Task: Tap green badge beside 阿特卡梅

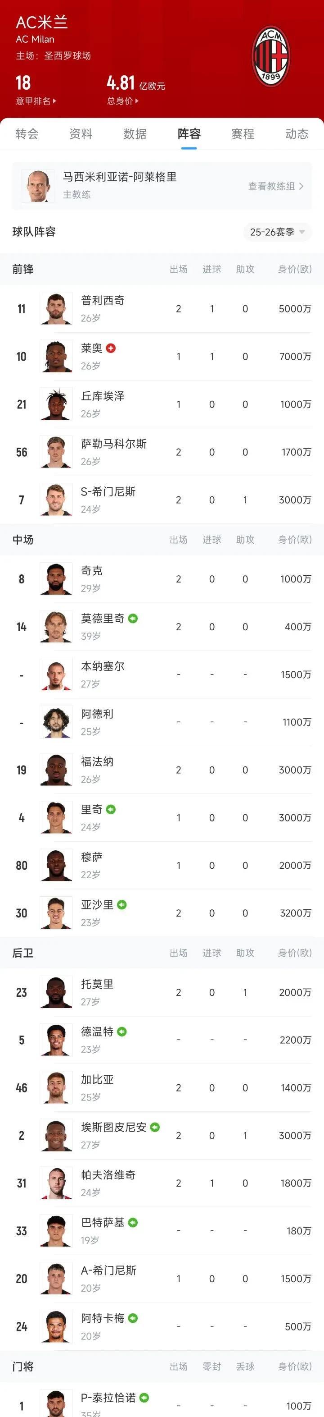Action: click(x=133, y=1318)
